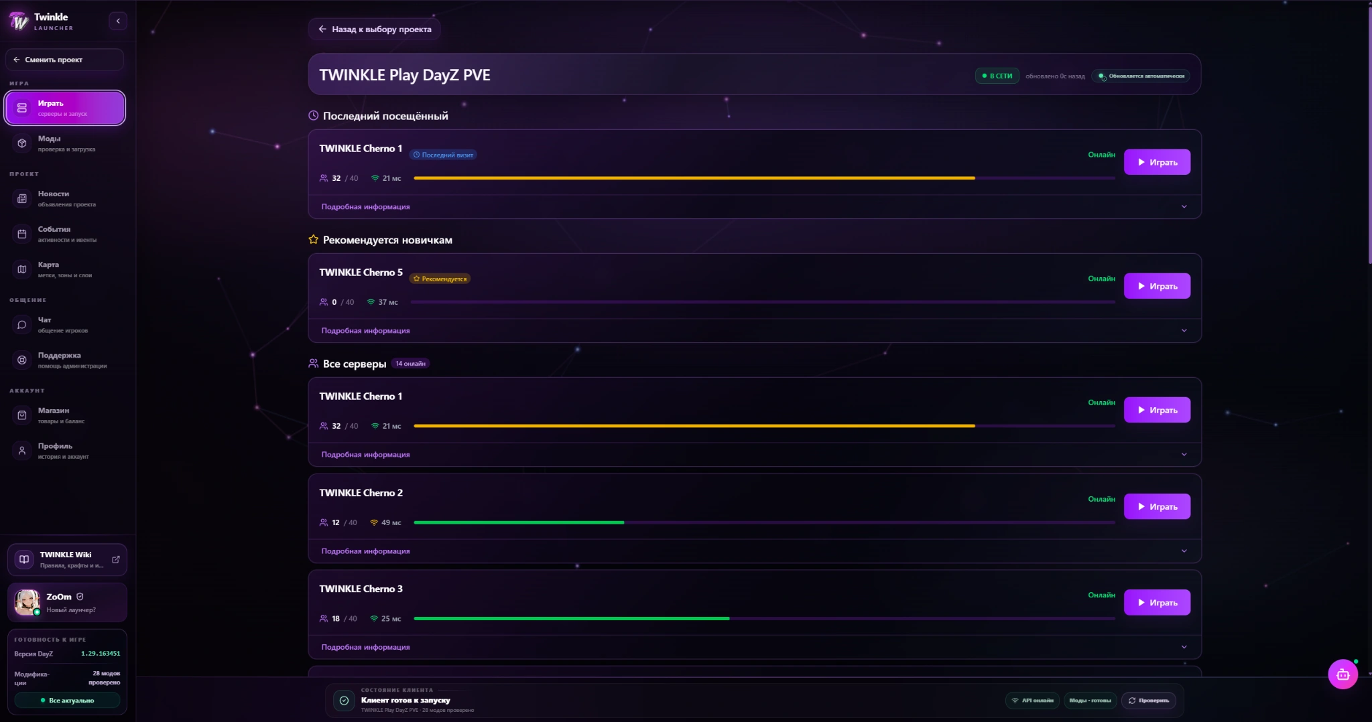
Task: Collapse the sidebar with the chevron button
Action: [x=118, y=21]
